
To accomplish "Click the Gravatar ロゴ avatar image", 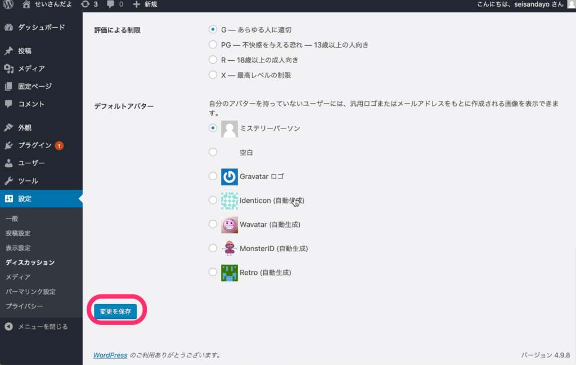I will 229,176.
